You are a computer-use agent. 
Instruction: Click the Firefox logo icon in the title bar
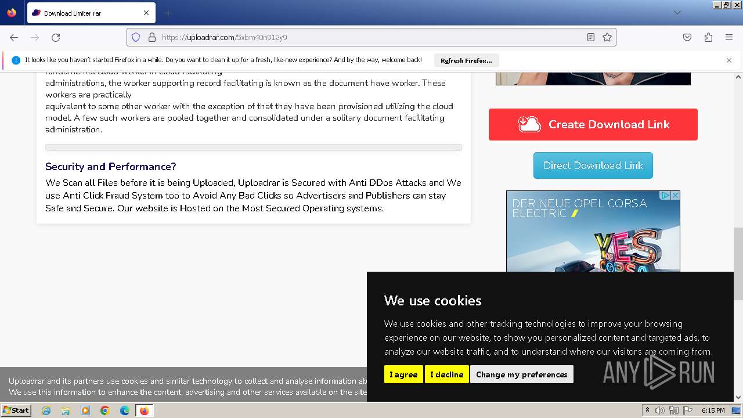tap(12, 13)
